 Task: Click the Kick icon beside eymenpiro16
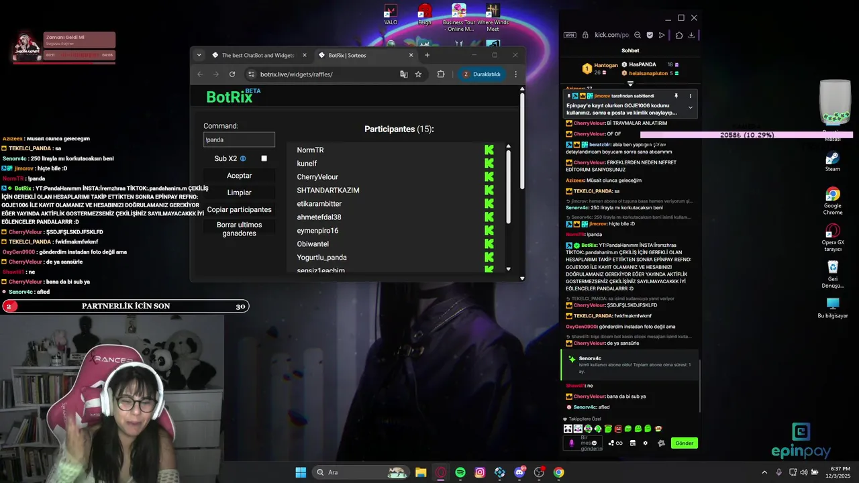(x=489, y=230)
